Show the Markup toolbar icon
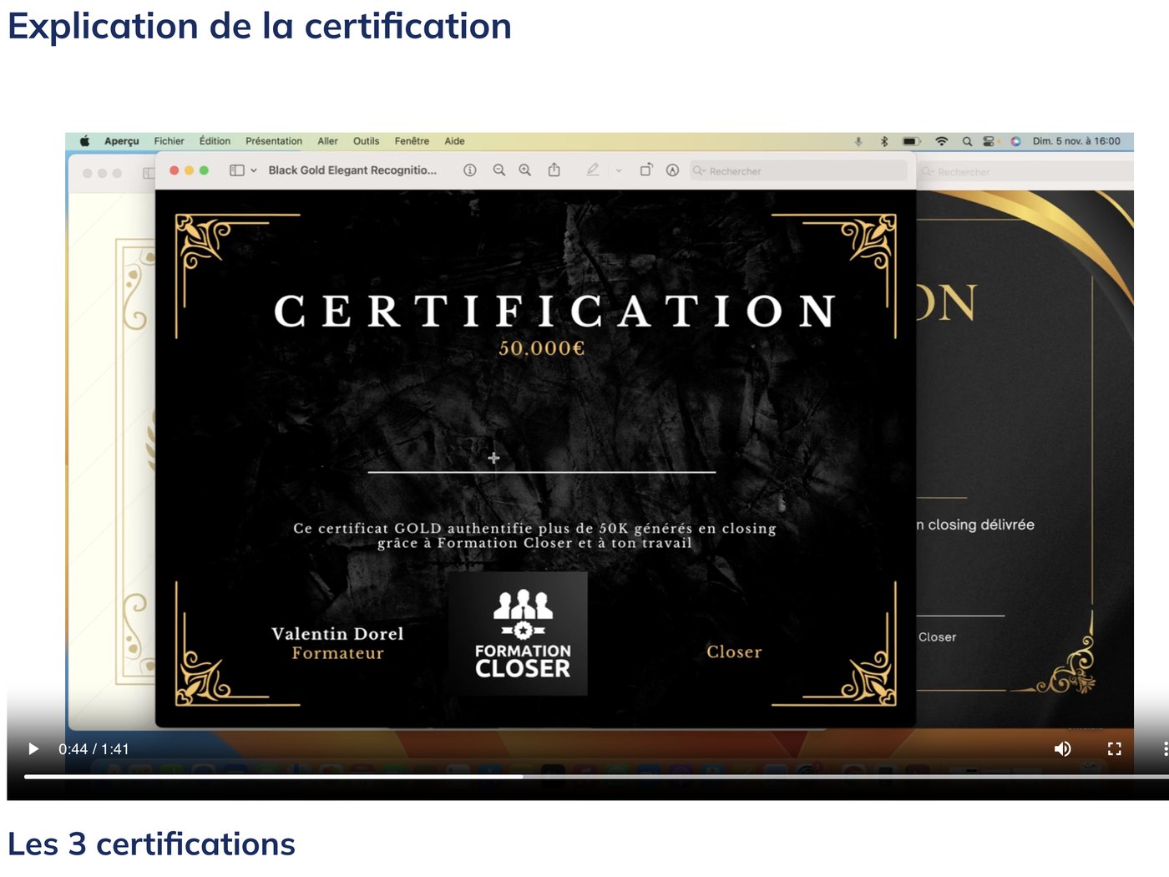 (672, 170)
